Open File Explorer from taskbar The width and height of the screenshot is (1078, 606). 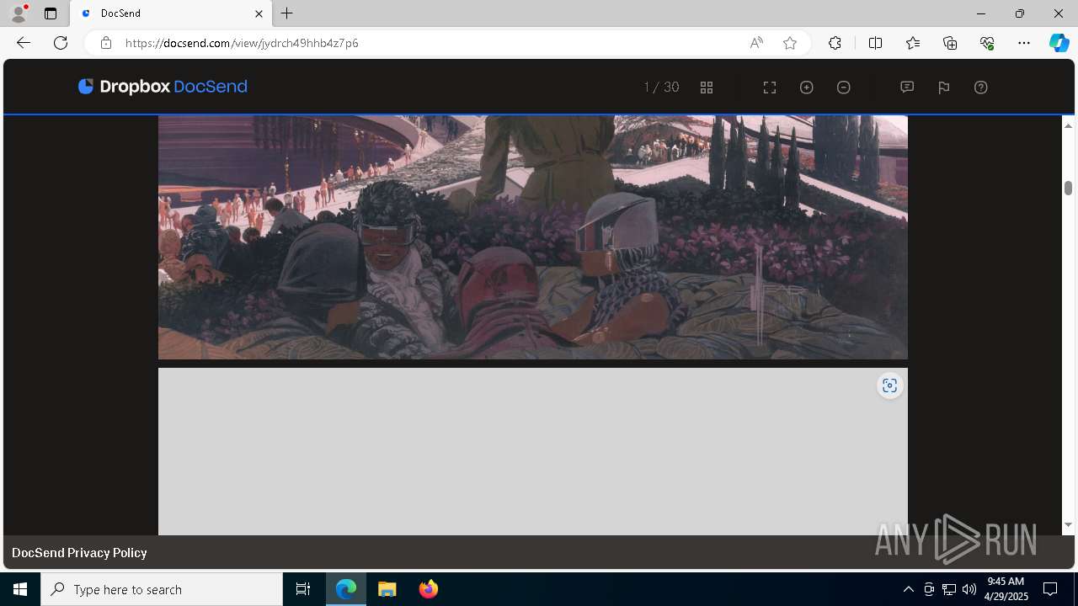[387, 589]
